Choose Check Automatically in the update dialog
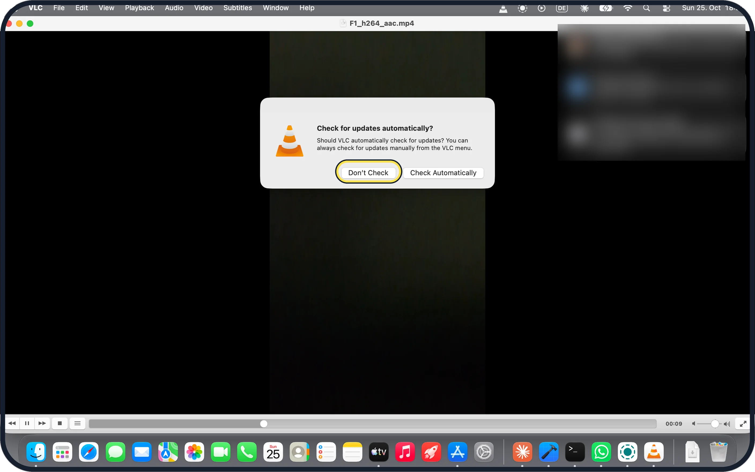Screen dimensions: 755x472 [x=443, y=173]
